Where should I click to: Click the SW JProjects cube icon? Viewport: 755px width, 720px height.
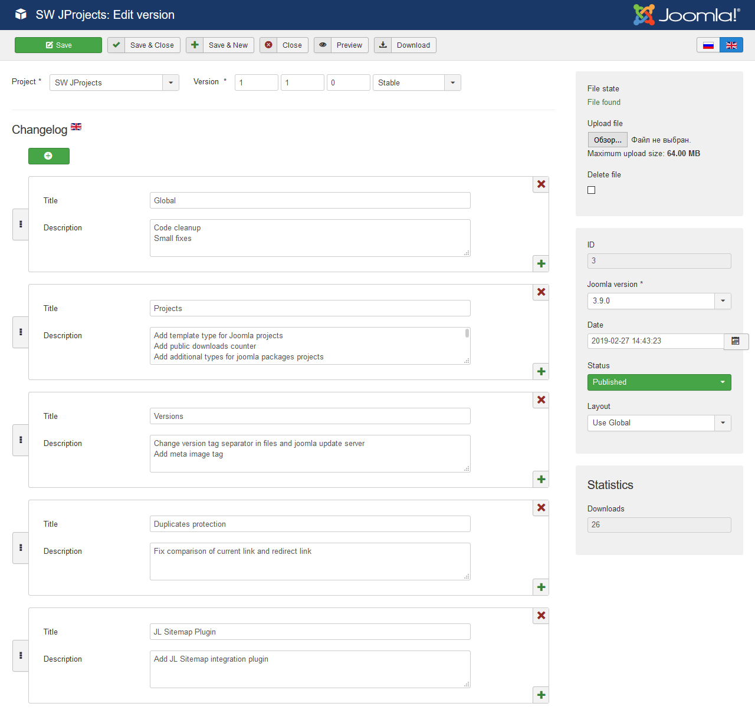[21, 14]
